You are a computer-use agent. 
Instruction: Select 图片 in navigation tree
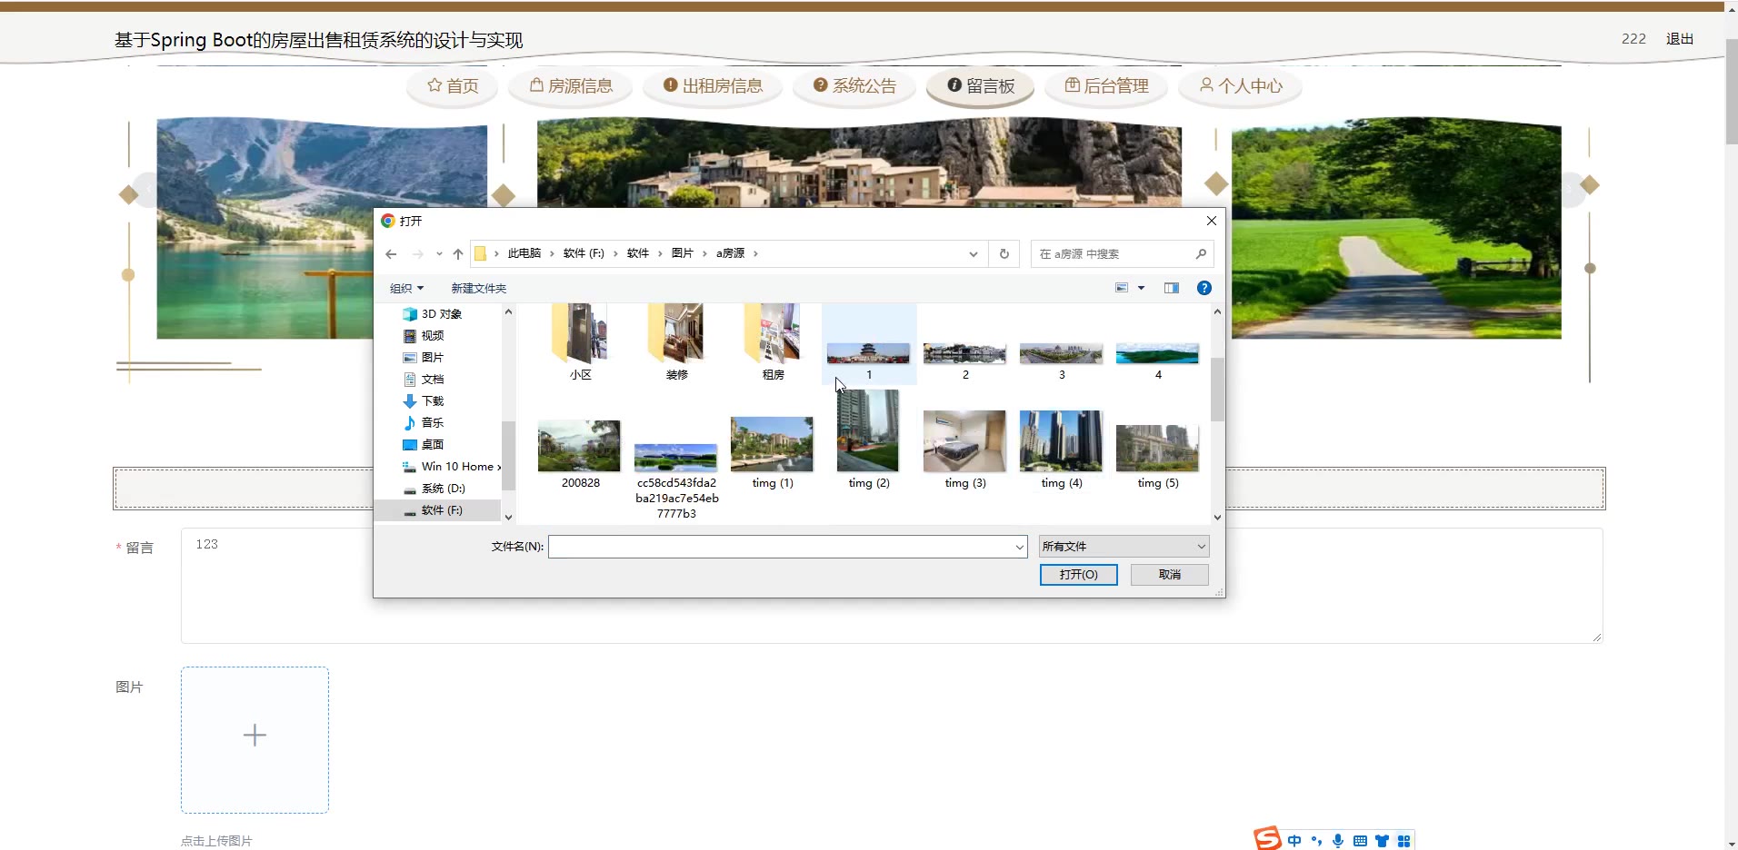tap(433, 358)
